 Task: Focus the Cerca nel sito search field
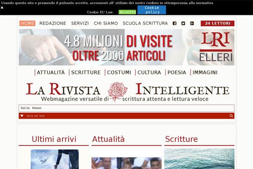tap(126, 116)
